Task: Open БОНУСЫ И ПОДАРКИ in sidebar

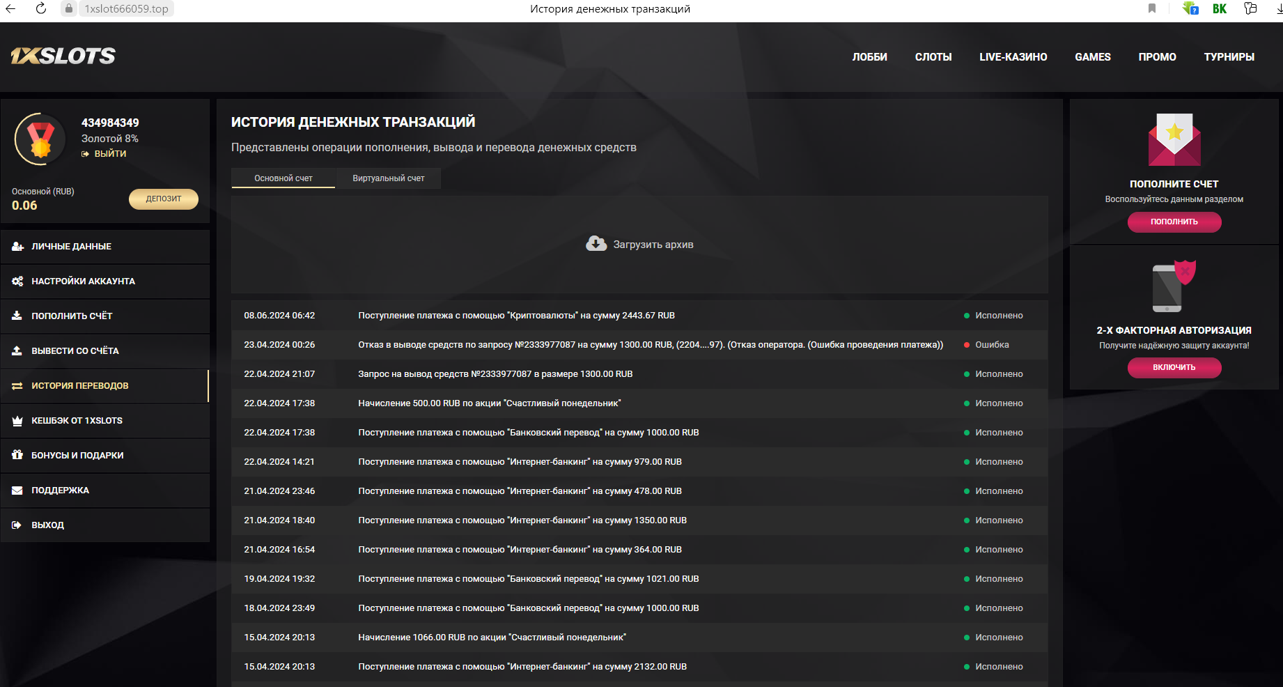Action: [x=105, y=456]
